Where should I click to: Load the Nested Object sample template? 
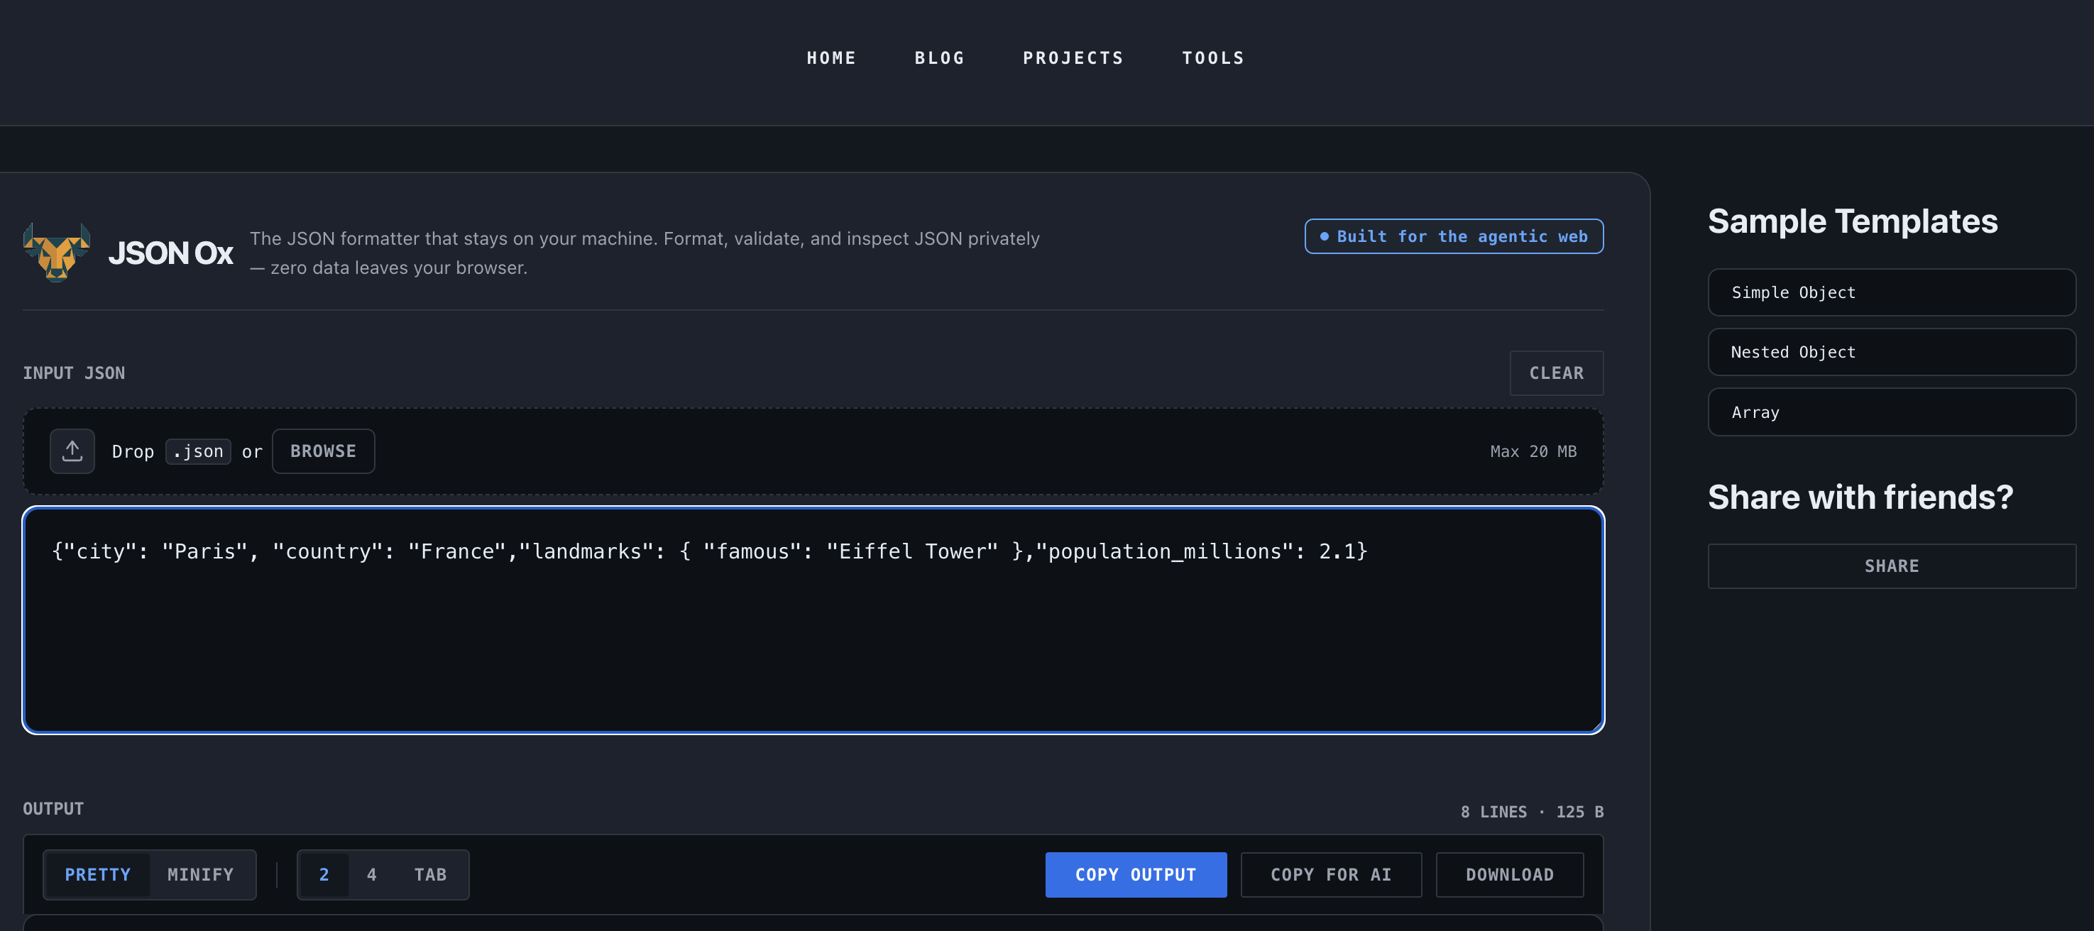[1891, 352]
